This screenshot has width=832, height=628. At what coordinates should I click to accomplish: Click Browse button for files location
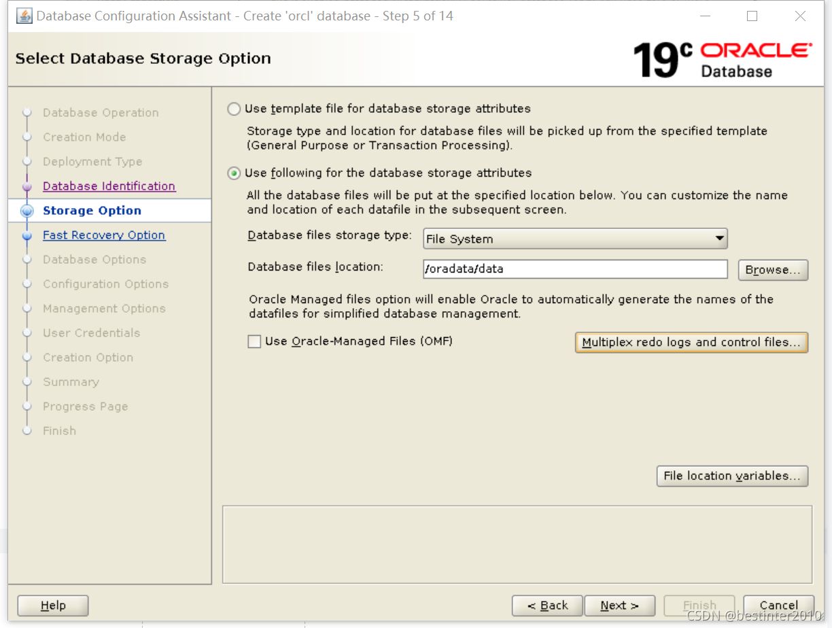click(773, 270)
